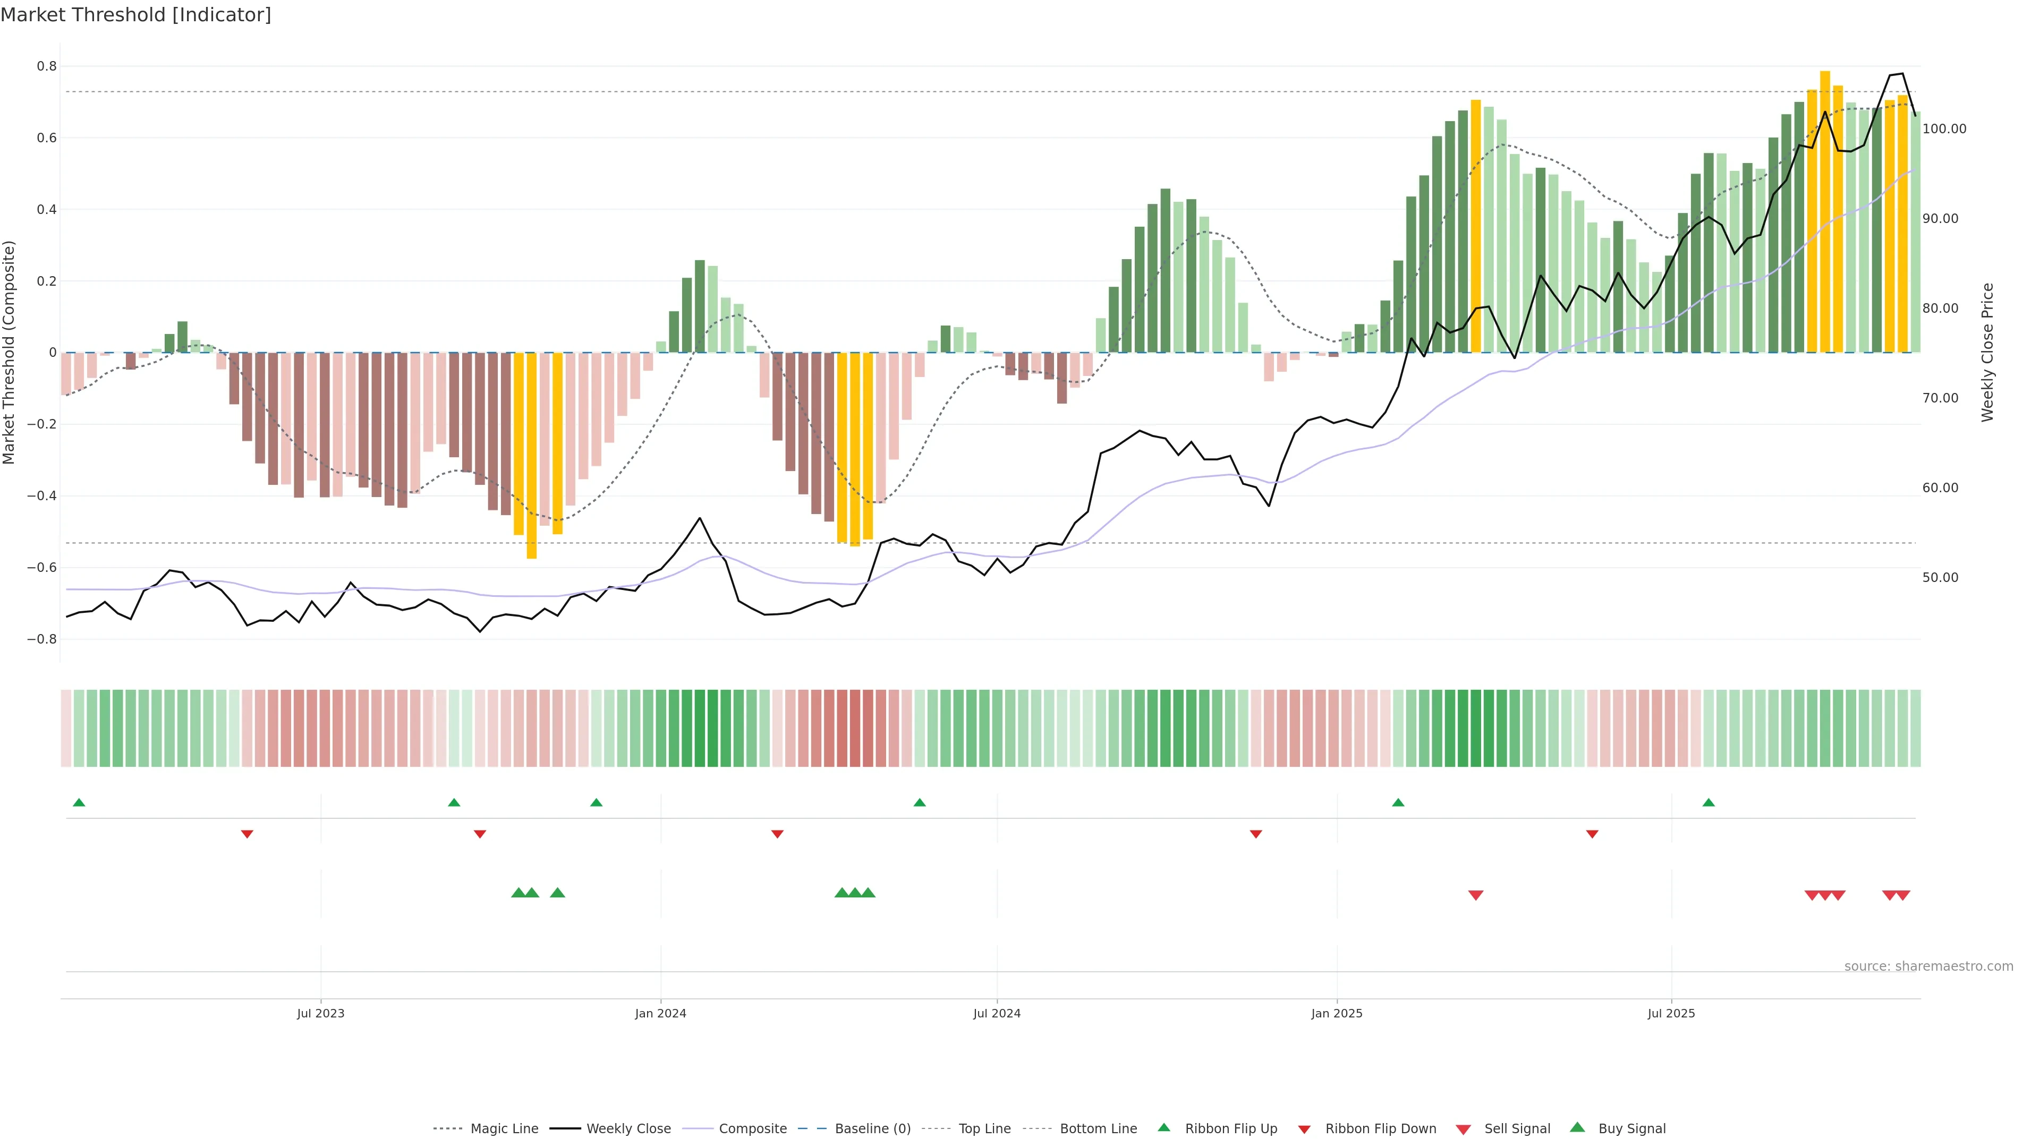Viewport: 2040px width, 1147px height.
Task: Hide the Top Line legend series
Action: [984, 1129]
